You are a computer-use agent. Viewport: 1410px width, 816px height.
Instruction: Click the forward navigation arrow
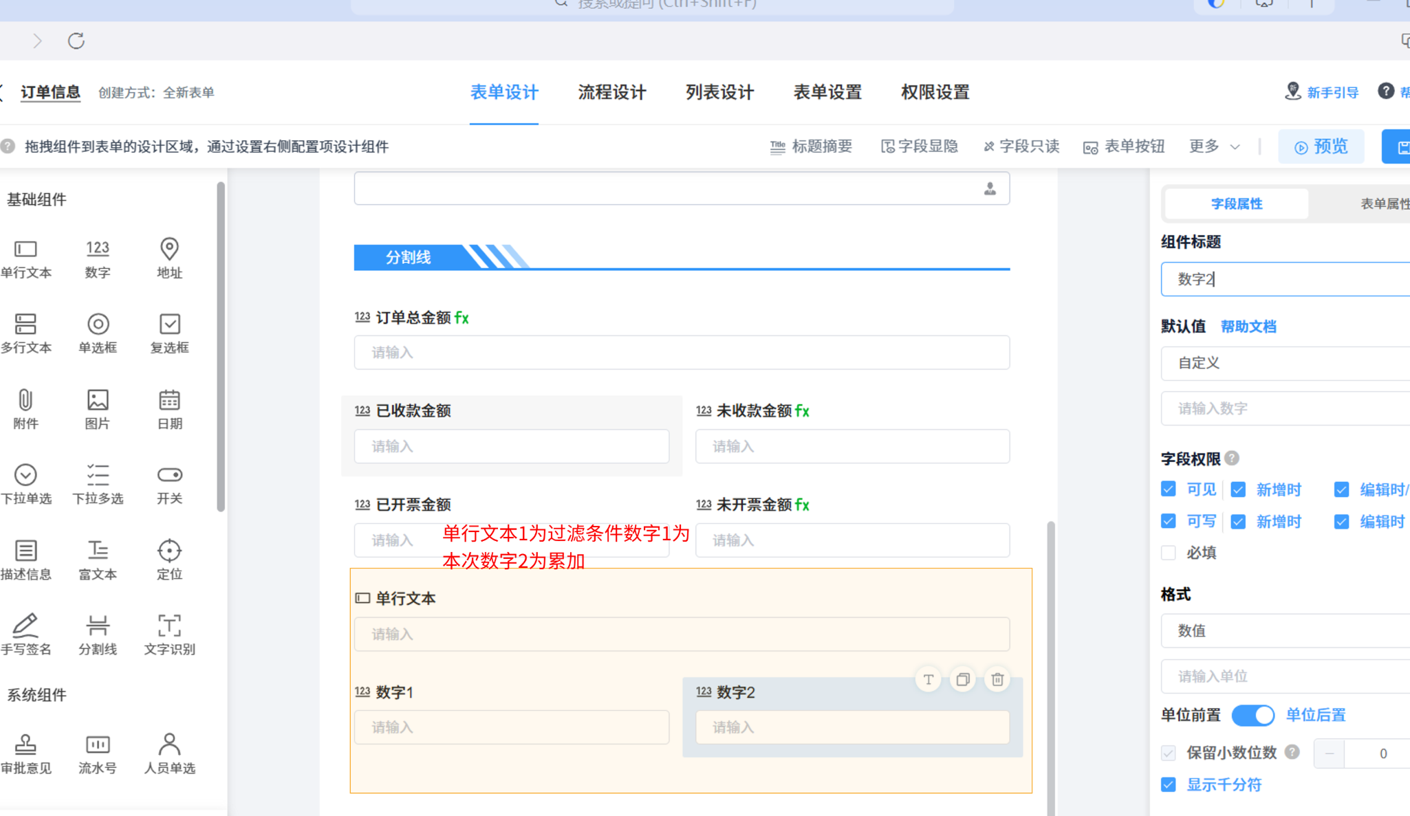pos(37,41)
